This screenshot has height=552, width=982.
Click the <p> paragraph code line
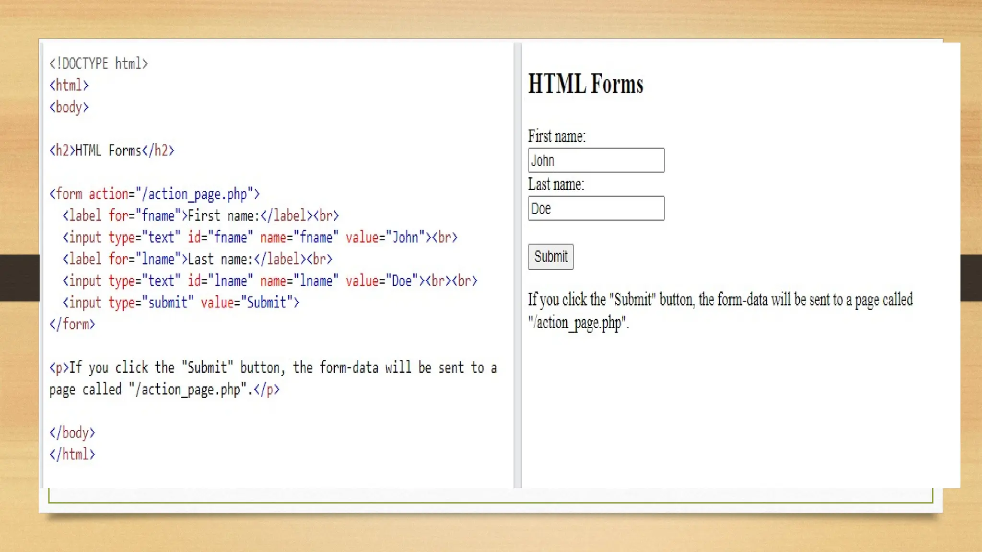pyautogui.click(x=272, y=368)
